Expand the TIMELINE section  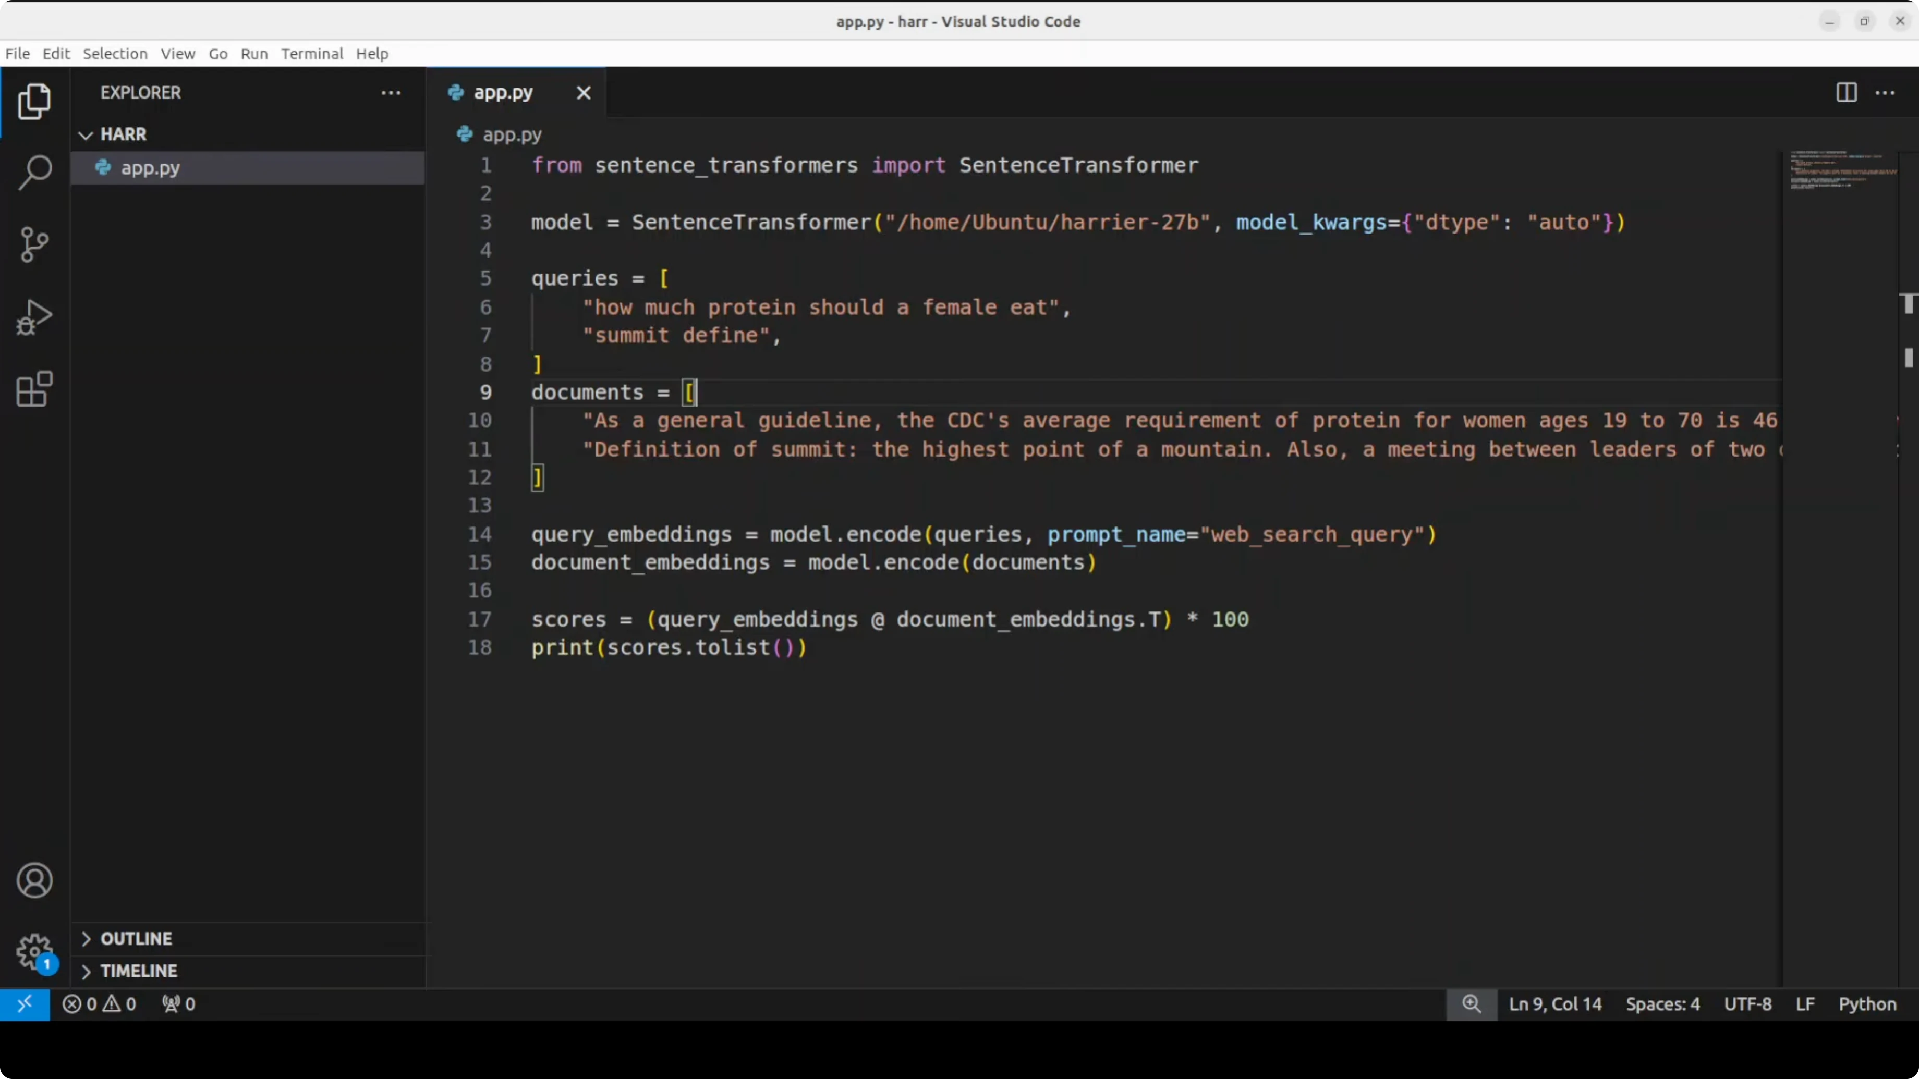[139, 970]
